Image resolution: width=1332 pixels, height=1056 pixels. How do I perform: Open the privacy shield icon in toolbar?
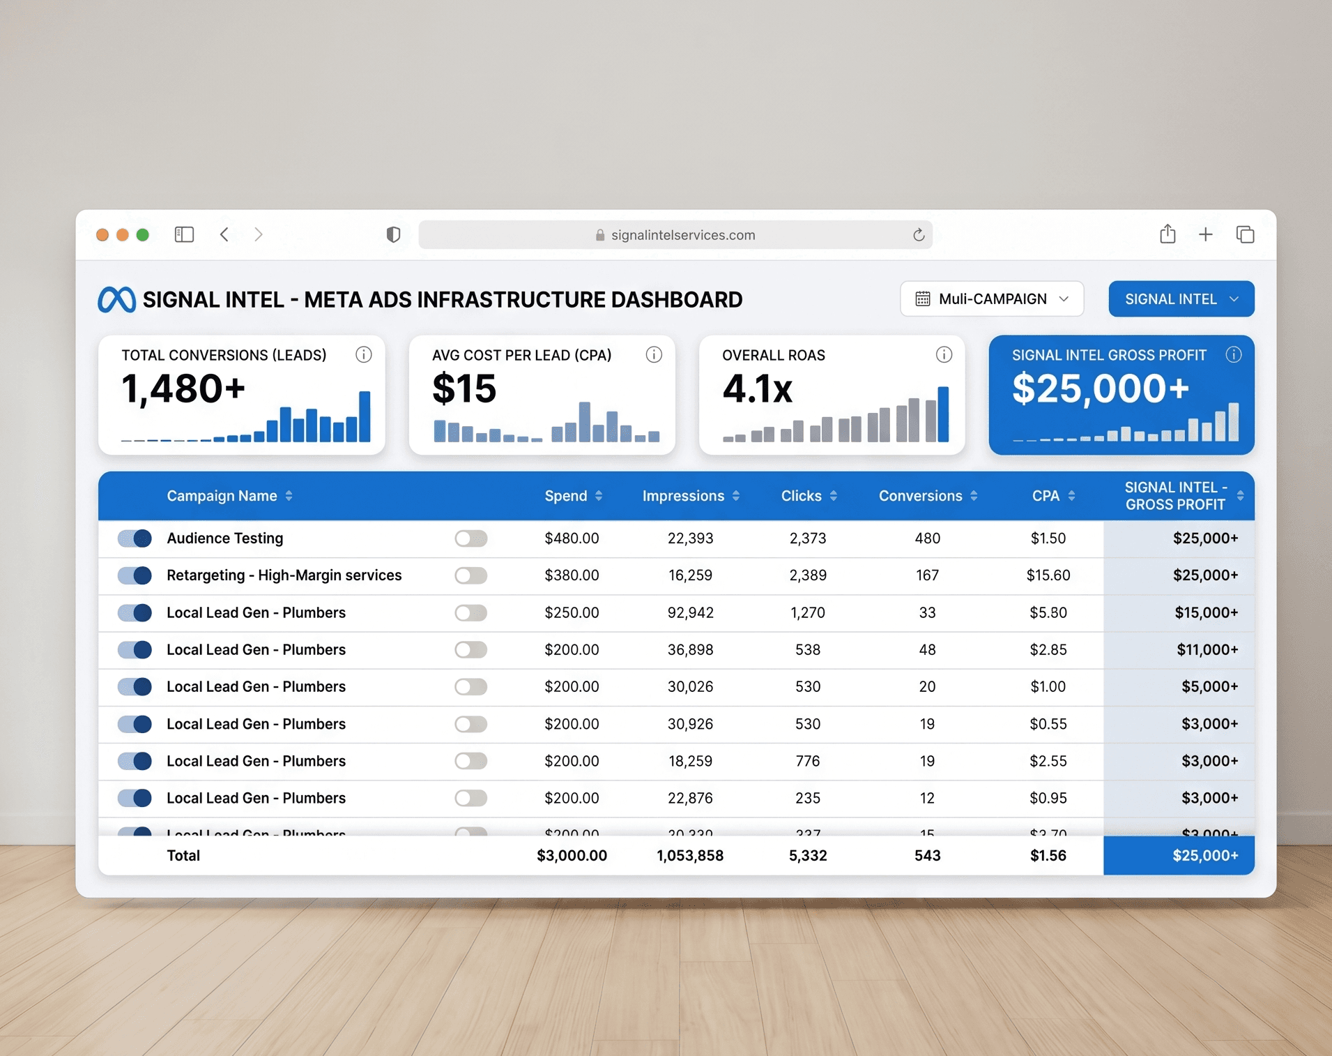click(393, 234)
